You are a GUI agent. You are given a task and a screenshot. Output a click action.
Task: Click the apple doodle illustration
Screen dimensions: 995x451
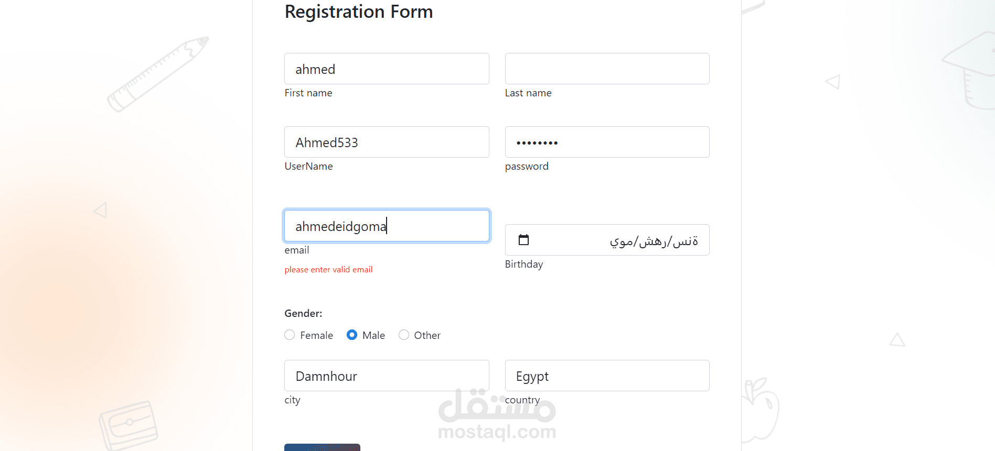point(761,409)
